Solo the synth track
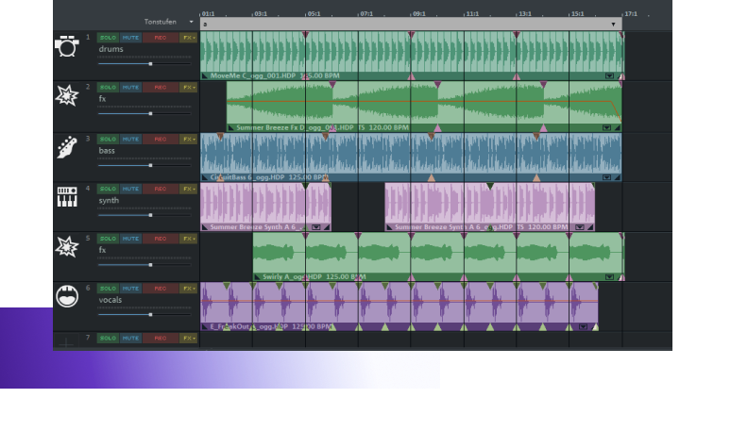 point(108,189)
